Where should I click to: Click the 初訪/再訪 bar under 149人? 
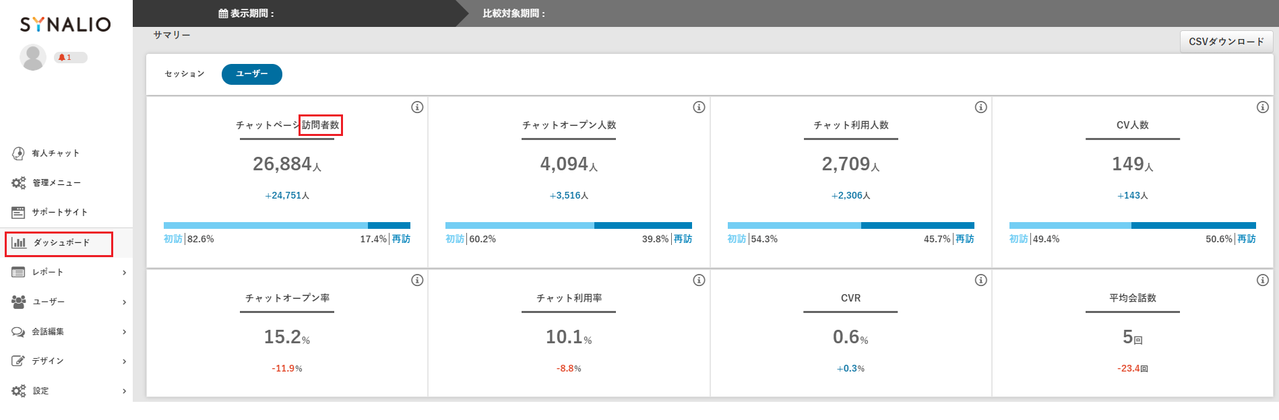tap(1133, 225)
